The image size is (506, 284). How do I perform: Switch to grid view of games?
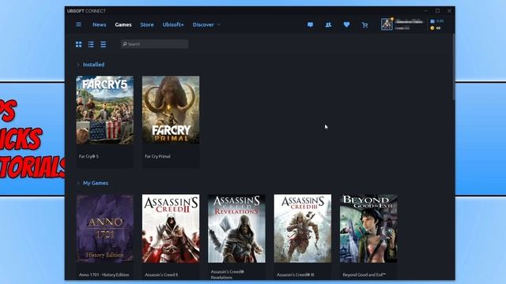78,44
